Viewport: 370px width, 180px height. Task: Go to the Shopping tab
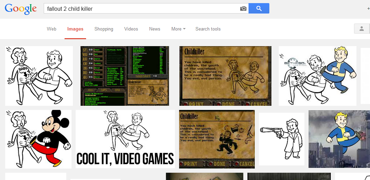[104, 29]
